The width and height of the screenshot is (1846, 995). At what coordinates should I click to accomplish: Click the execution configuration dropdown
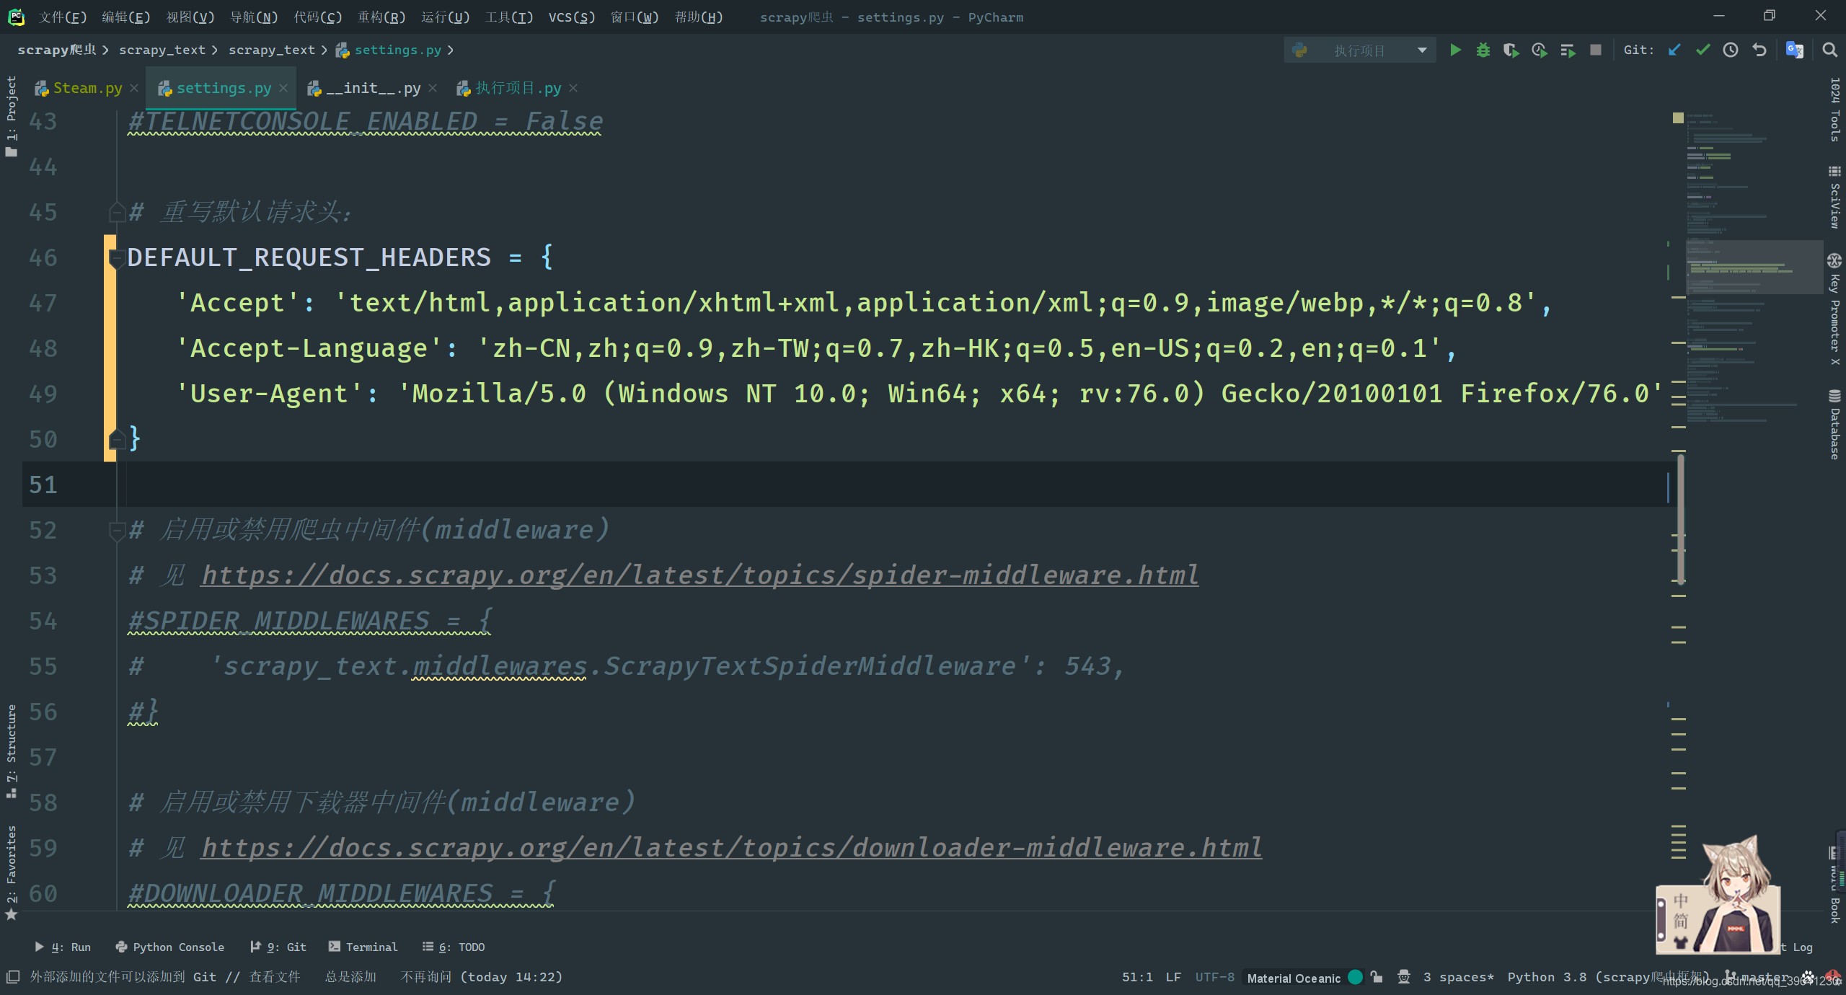[1357, 50]
